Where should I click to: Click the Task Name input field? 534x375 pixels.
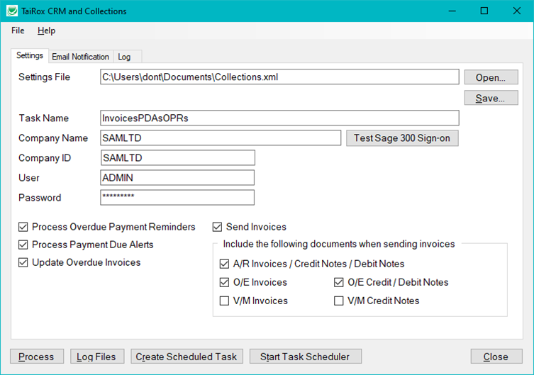[x=279, y=118]
